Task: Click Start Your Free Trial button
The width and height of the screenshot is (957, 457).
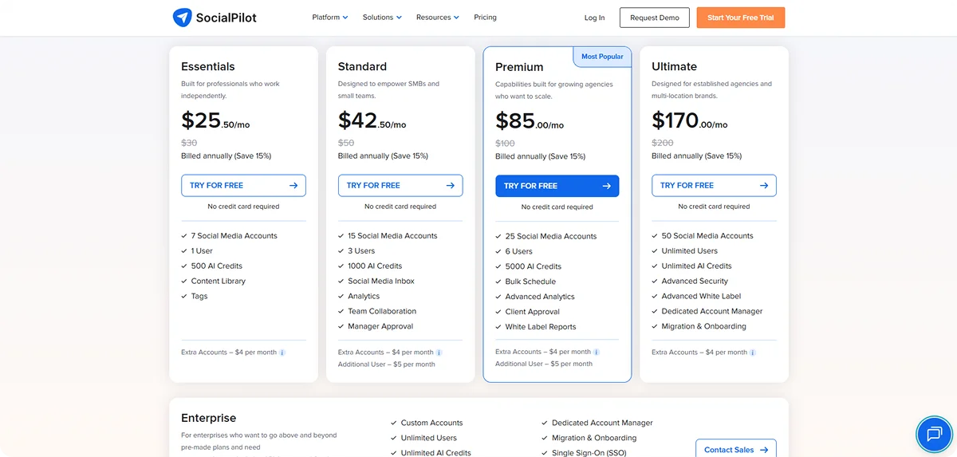Action: (x=740, y=18)
